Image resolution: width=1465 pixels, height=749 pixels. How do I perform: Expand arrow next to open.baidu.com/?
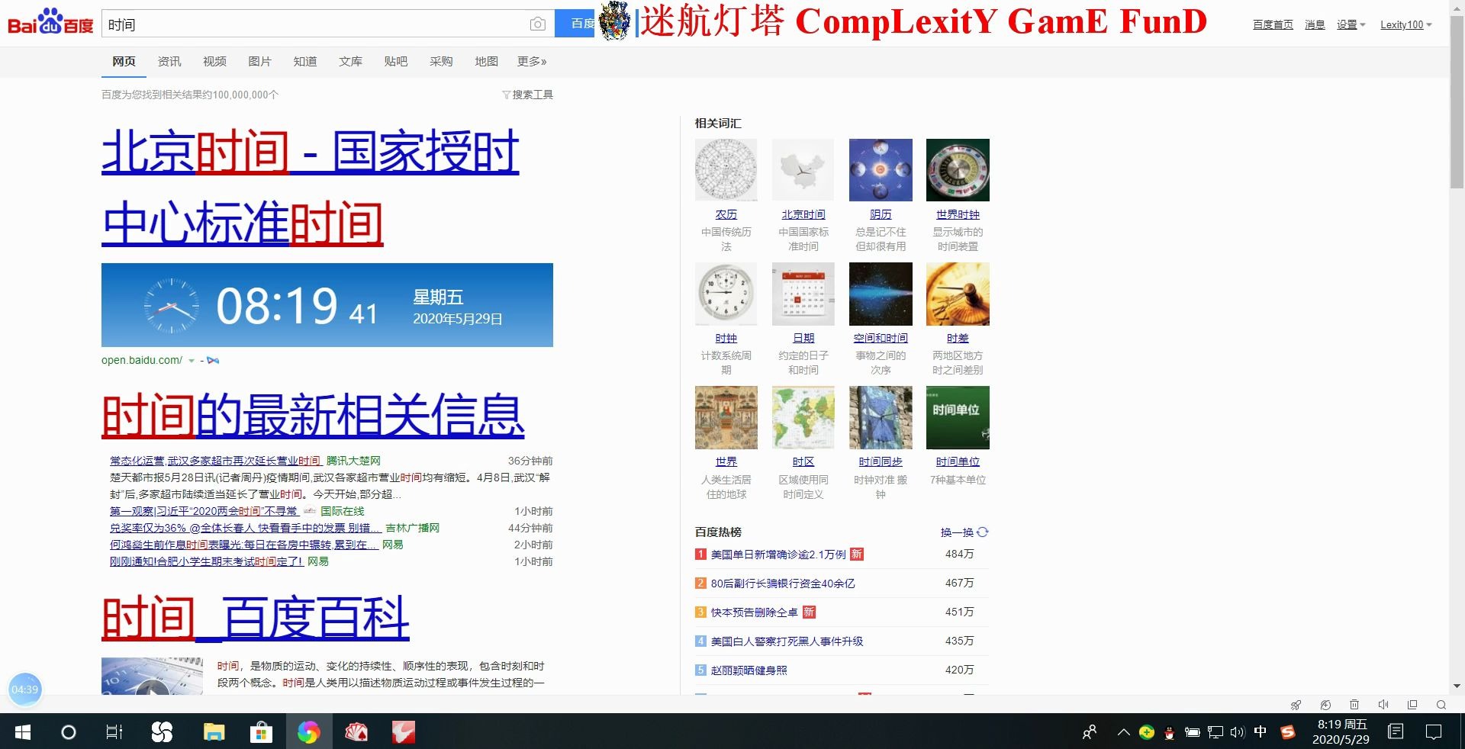pos(192,361)
